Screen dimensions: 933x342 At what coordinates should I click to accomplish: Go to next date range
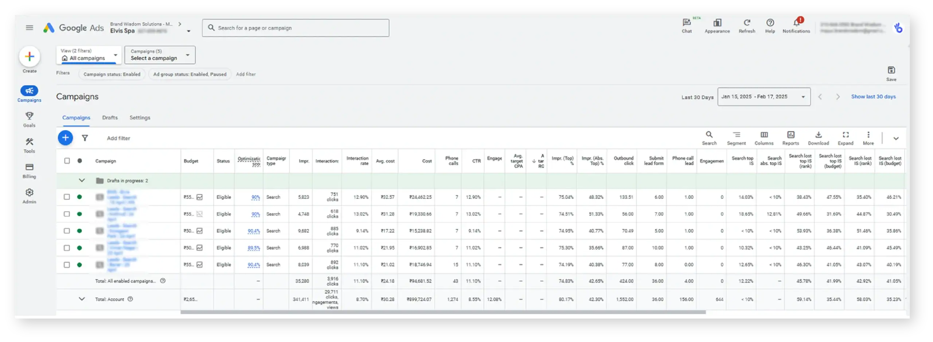[838, 97]
